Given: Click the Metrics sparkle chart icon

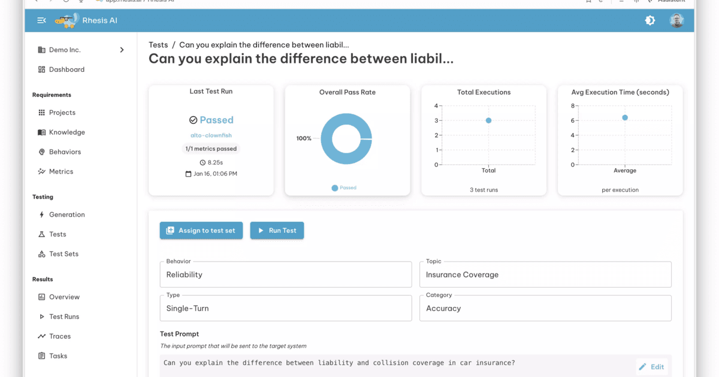Looking at the screenshot, I should click(x=41, y=171).
